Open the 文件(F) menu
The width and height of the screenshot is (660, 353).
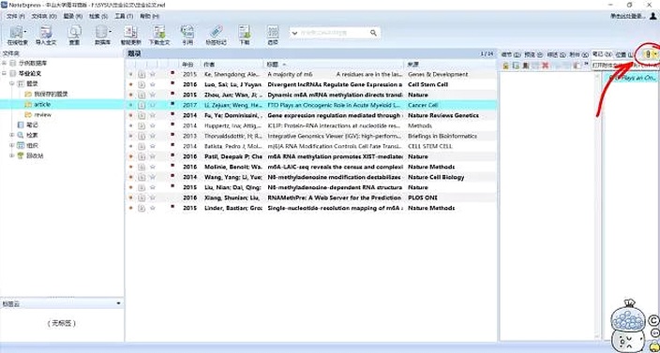point(16,16)
